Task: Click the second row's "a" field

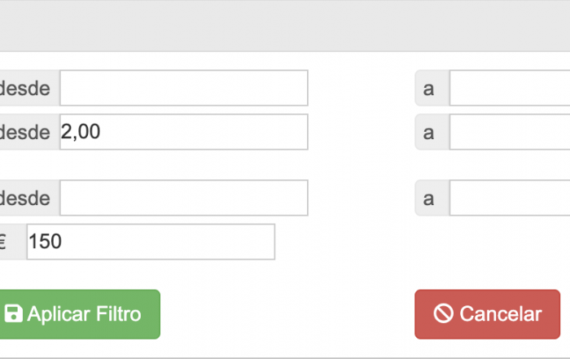Action: [x=509, y=132]
